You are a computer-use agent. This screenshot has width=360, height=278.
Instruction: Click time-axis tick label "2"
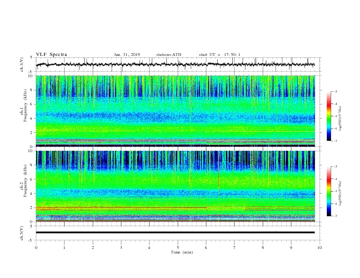(93, 248)
